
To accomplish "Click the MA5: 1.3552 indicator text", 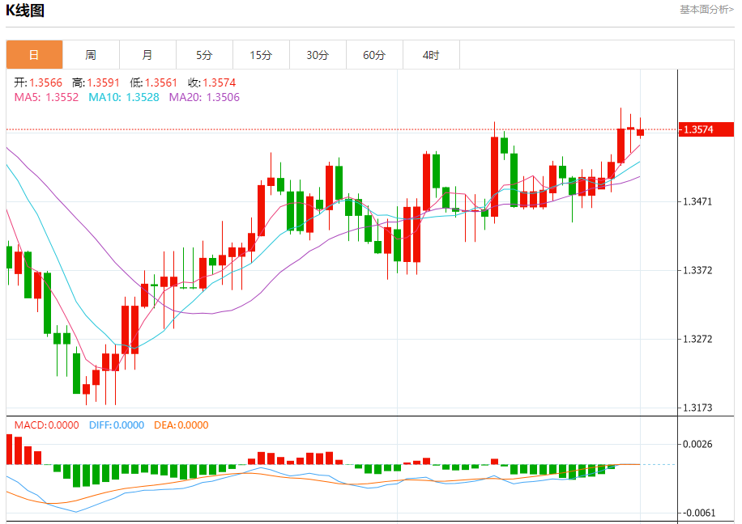I will (x=46, y=97).
